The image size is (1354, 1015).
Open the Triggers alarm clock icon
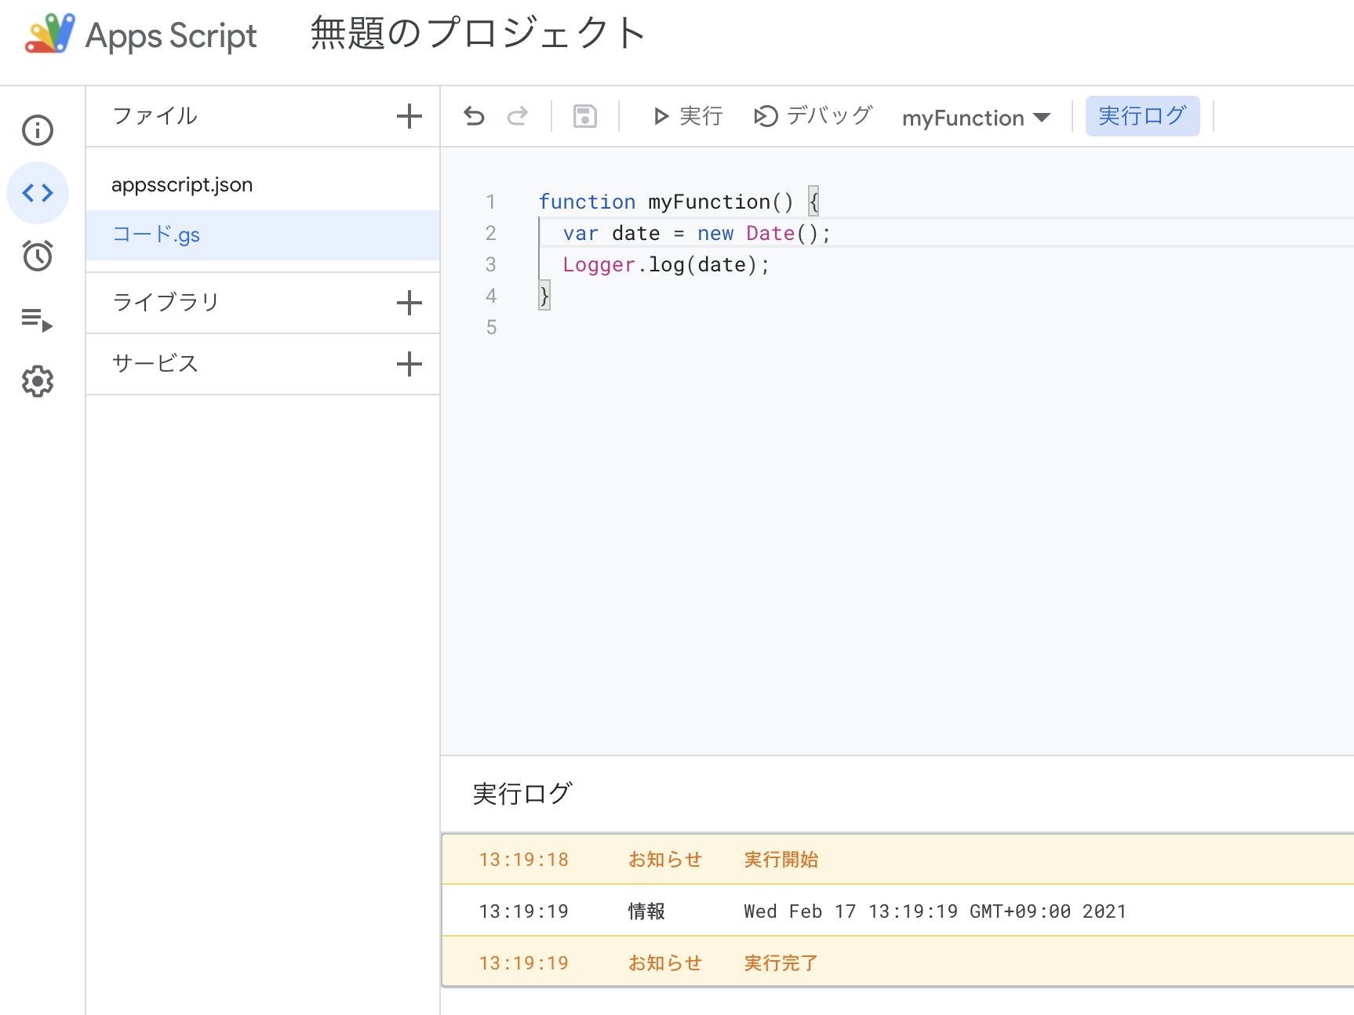pyautogui.click(x=38, y=256)
